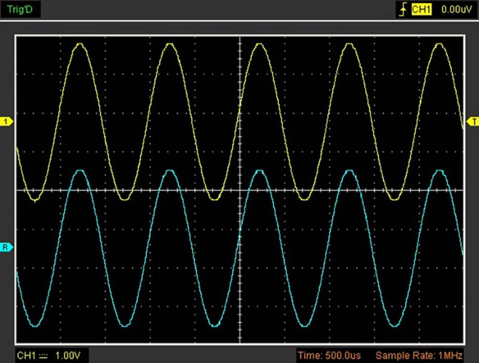Click the green Trig'D status indicator
This screenshot has width=479, height=363.
pos(20,9)
